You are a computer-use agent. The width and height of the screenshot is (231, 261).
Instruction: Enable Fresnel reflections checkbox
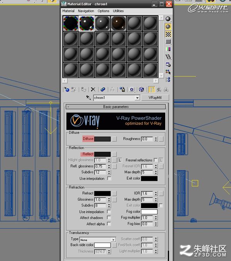click(156, 160)
